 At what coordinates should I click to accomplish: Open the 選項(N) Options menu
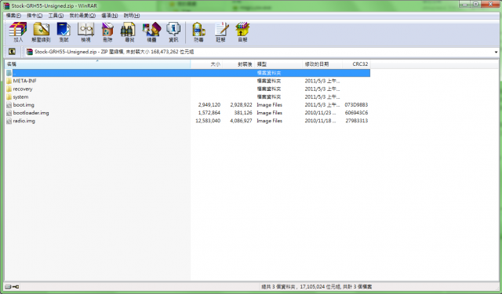110,16
